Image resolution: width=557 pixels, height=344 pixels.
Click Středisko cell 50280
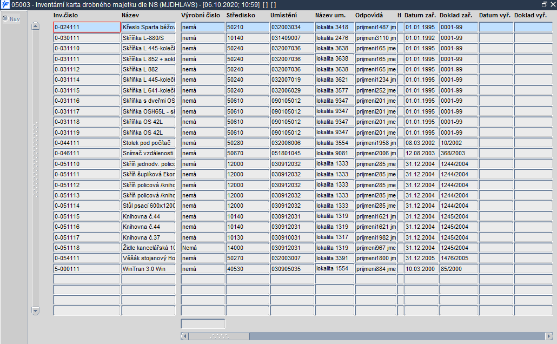[x=247, y=143]
